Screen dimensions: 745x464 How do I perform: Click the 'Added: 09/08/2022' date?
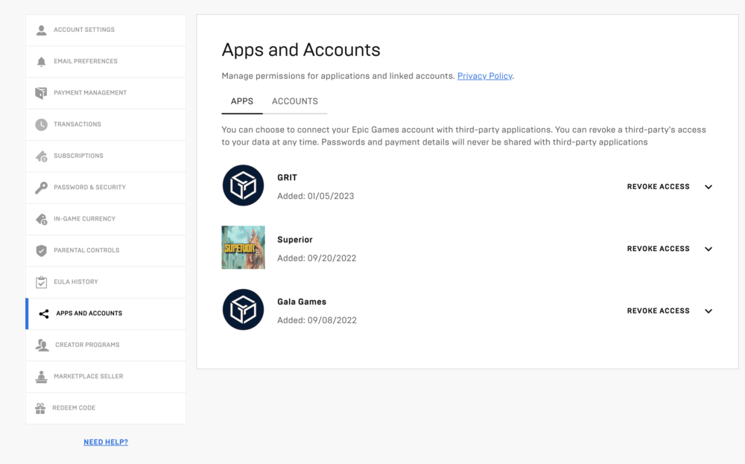tap(317, 320)
